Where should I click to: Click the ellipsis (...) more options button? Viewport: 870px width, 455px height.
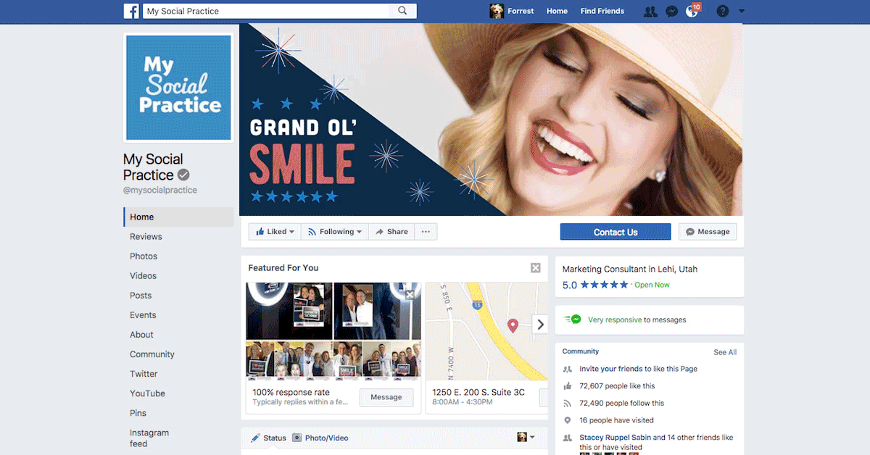(x=426, y=231)
